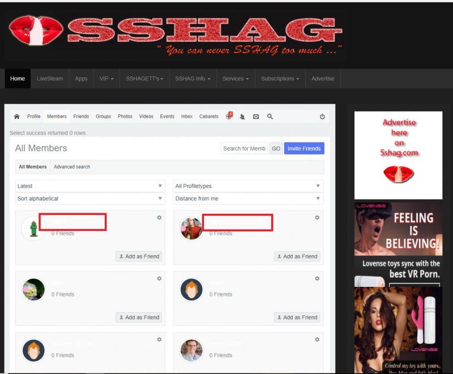
Task: Open the LiveSteam page
Action: pyautogui.click(x=50, y=79)
